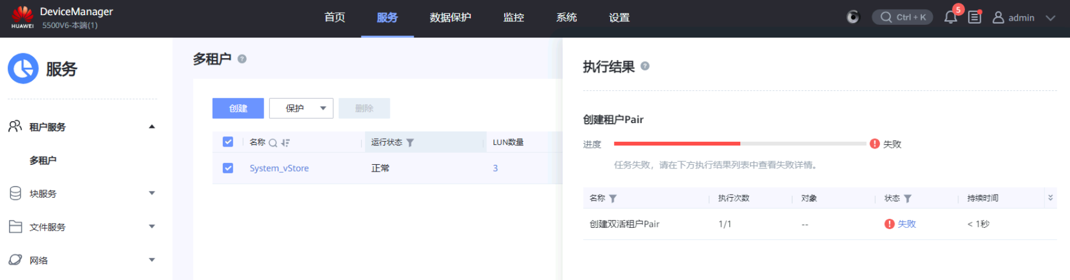Click the Ctrl+K search box
The height and width of the screenshot is (280, 1070).
coord(902,17)
